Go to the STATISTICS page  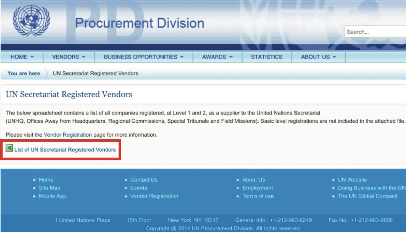pyautogui.click(x=267, y=57)
